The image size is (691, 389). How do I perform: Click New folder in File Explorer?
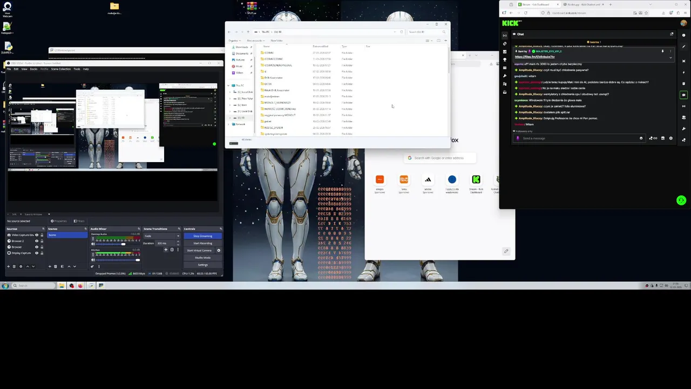tap(276, 41)
